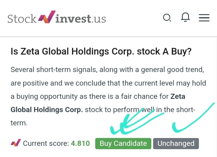Click the word "Stock" in the site logo
217x157 pixels.
[x=22, y=19]
